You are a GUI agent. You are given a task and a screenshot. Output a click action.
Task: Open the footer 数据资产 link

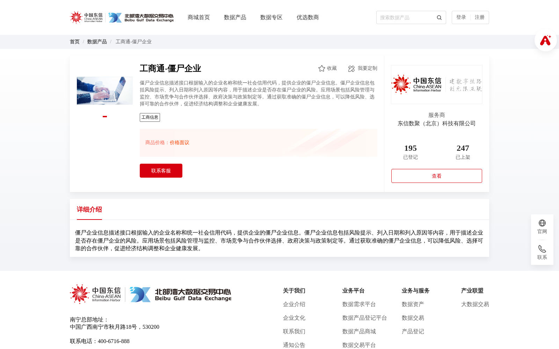(413, 304)
